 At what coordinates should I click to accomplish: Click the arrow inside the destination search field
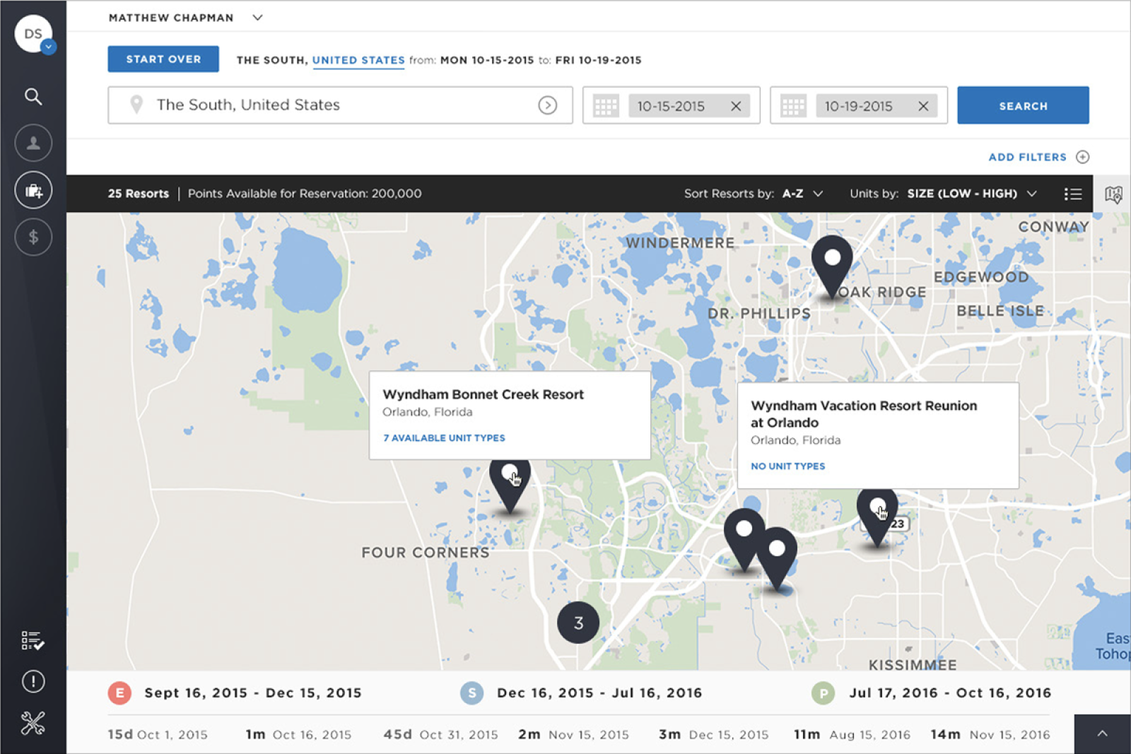click(548, 105)
